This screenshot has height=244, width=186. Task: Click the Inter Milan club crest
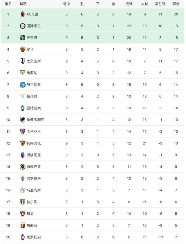point(22,26)
